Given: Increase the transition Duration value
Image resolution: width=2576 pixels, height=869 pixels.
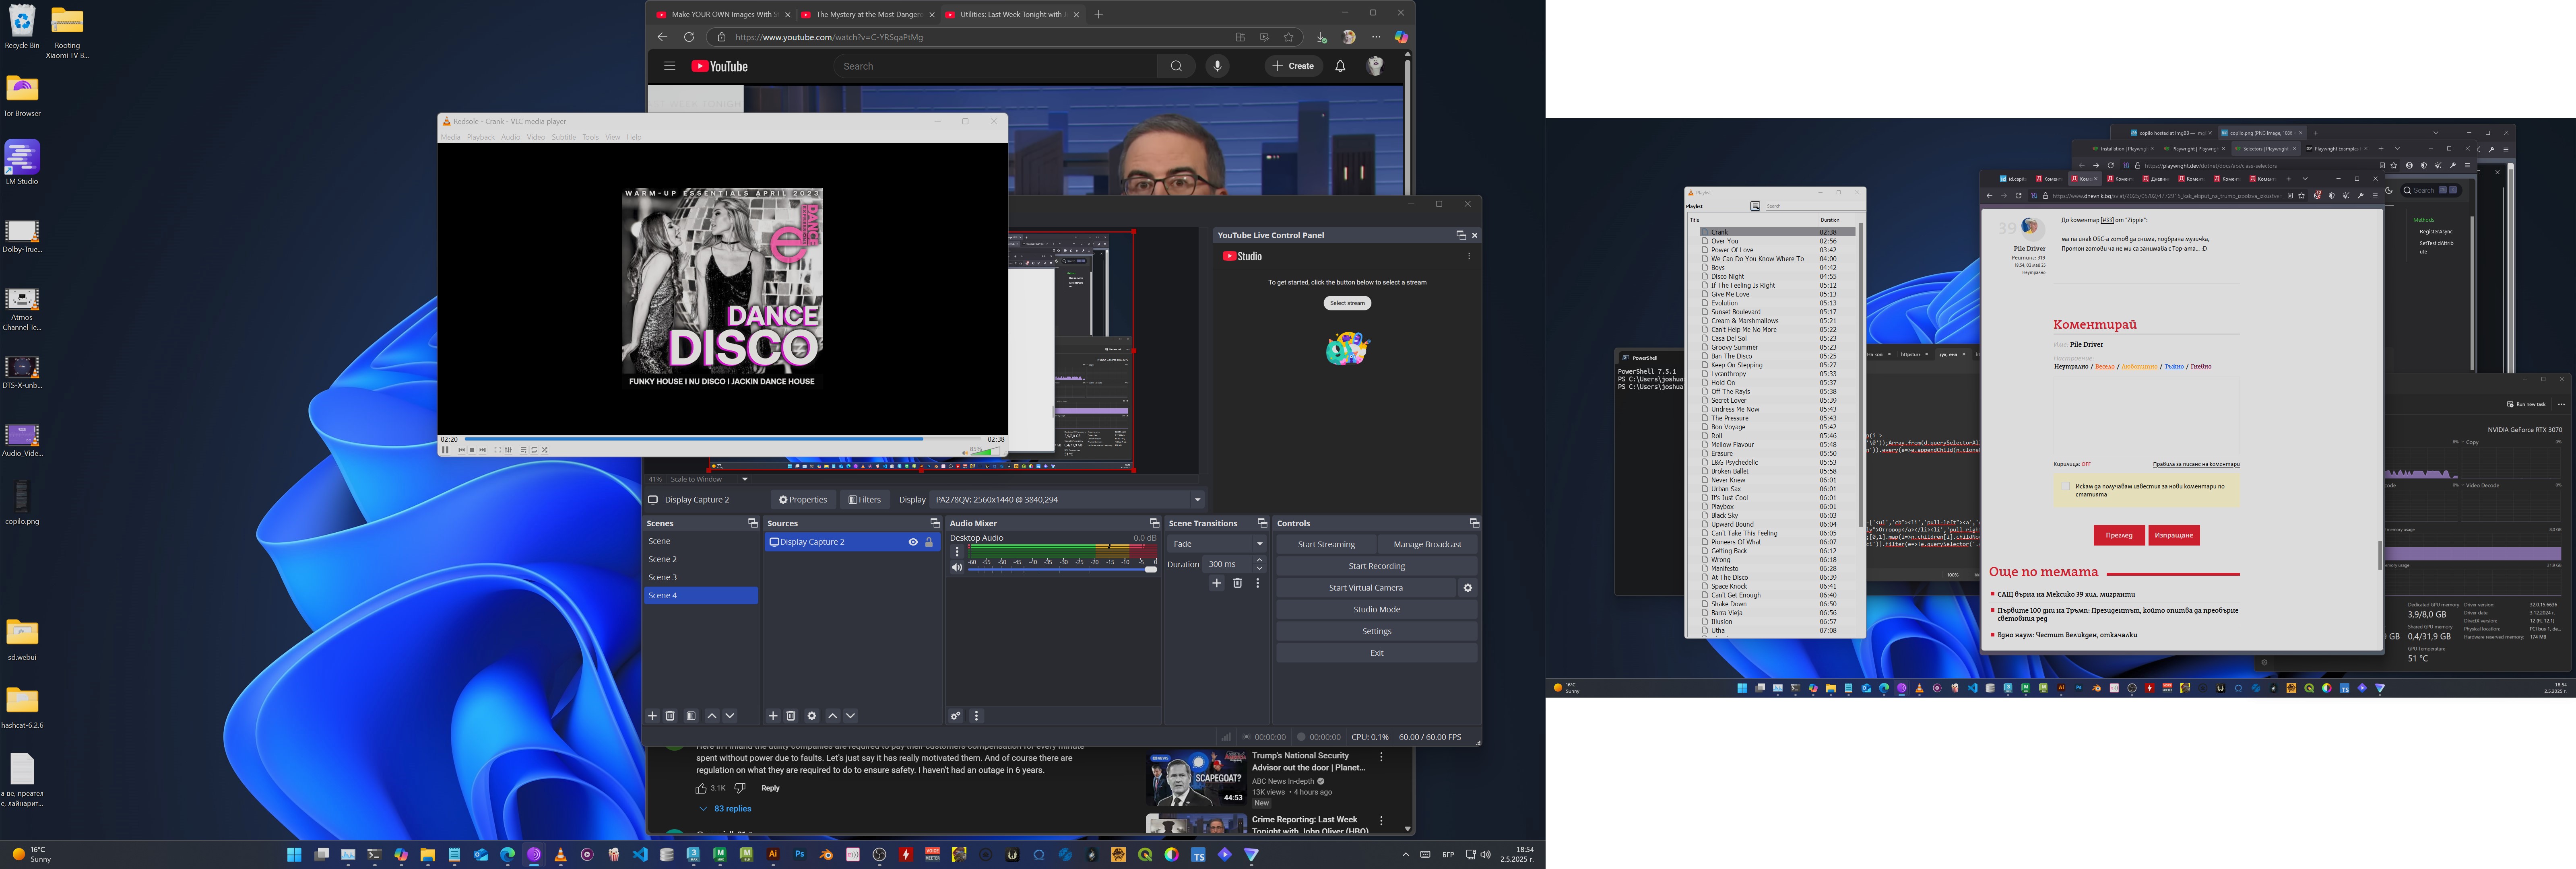Looking at the screenshot, I should (1259, 560).
